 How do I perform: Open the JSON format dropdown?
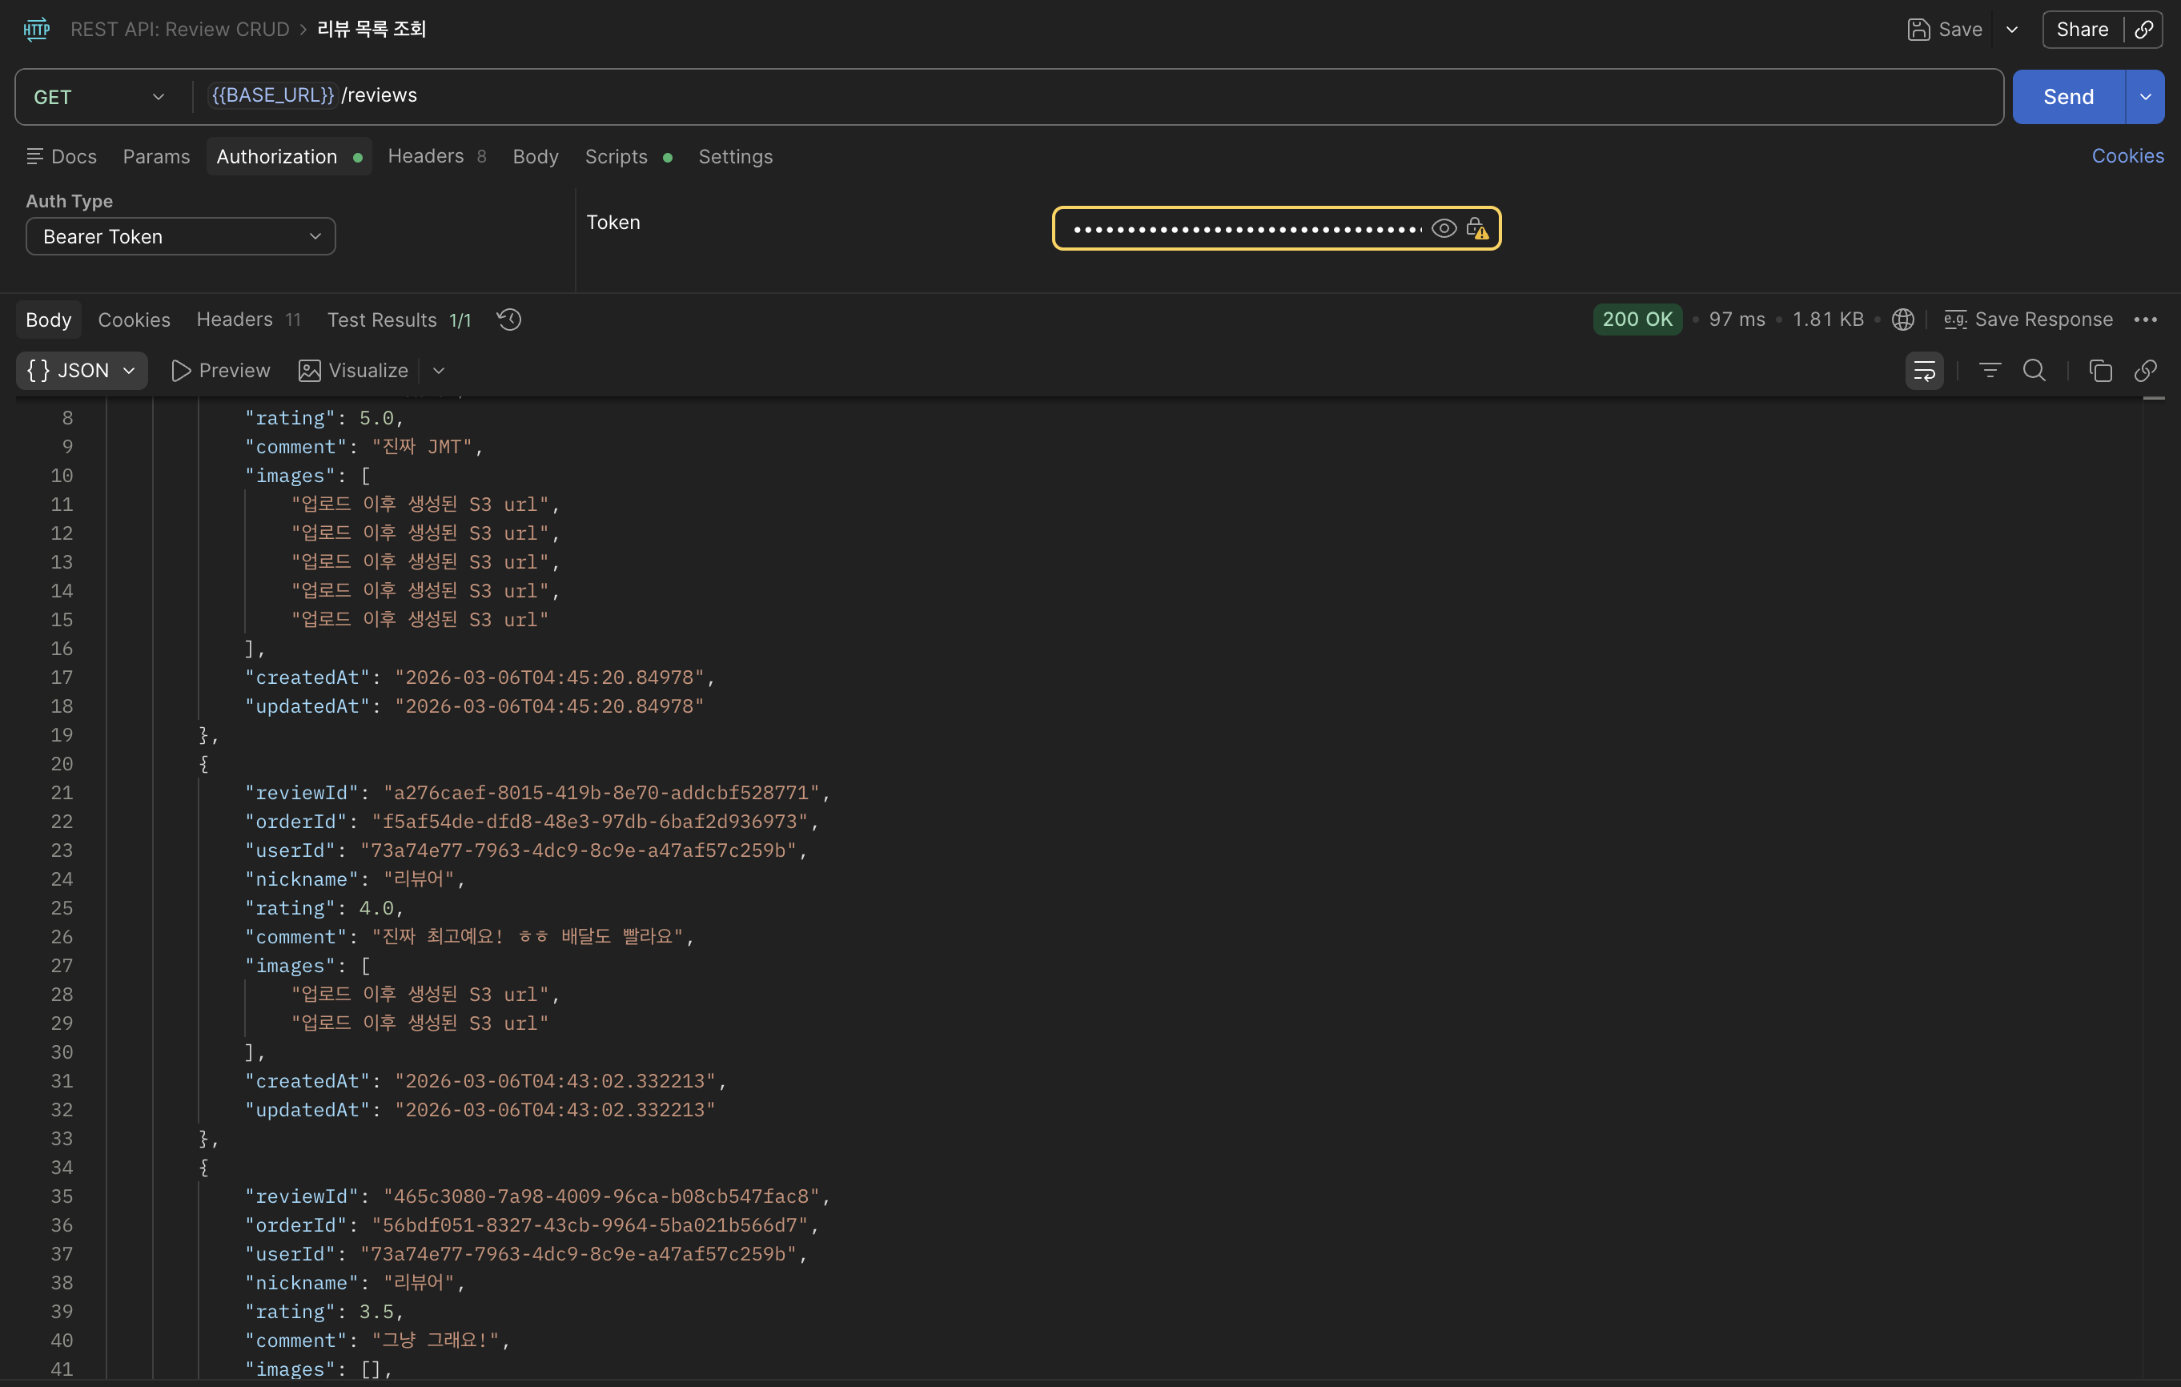[82, 371]
